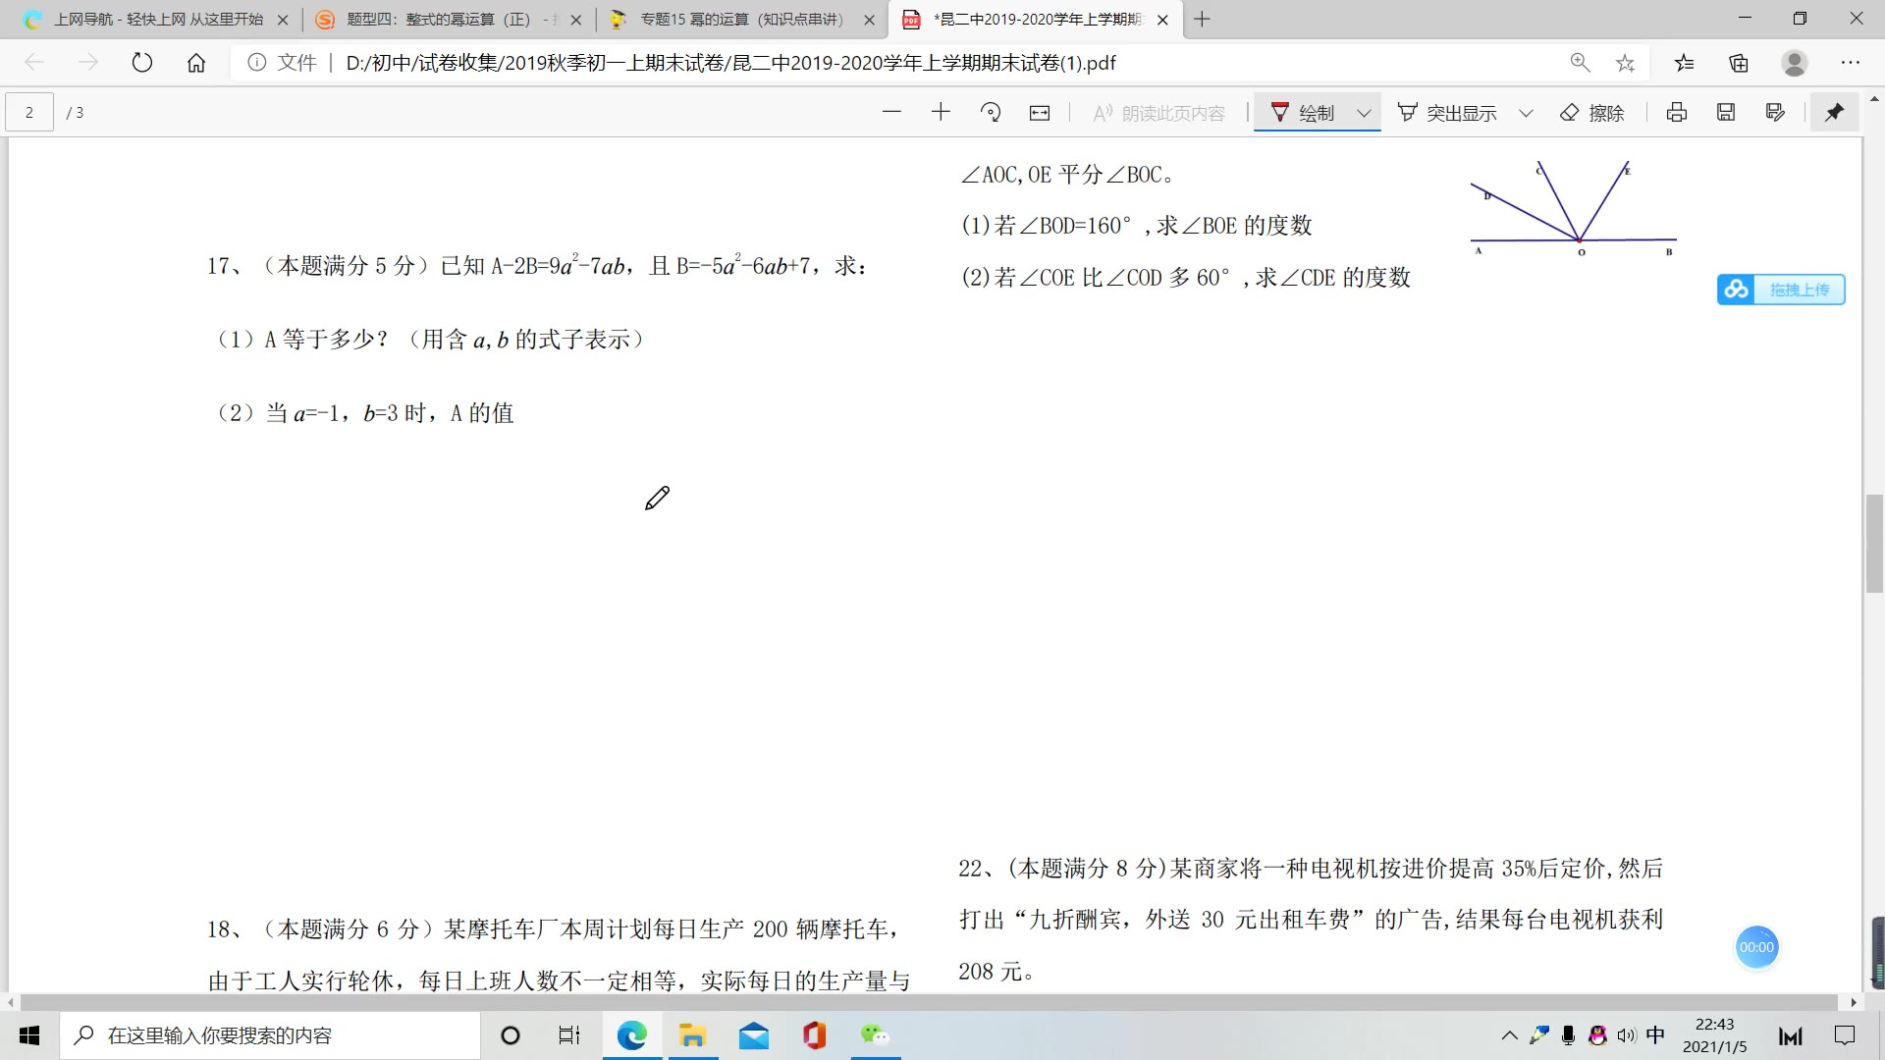Expand the Highlight color options dropdown
The width and height of the screenshot is (1885, 1060).
pos(1526,113)
